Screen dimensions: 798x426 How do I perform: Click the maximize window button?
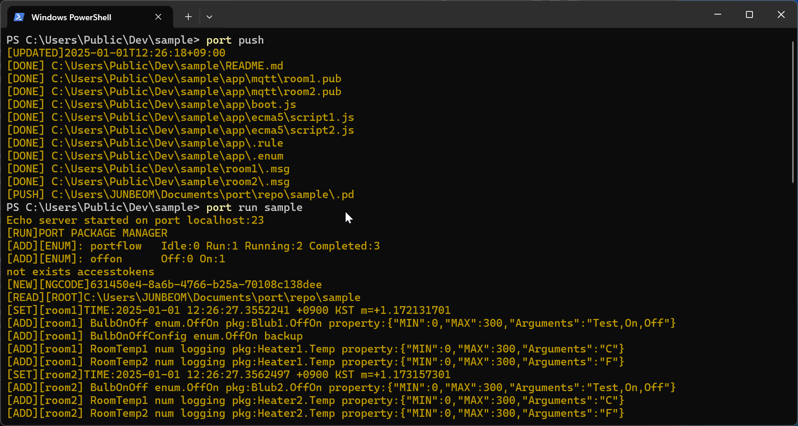(749, 14)
